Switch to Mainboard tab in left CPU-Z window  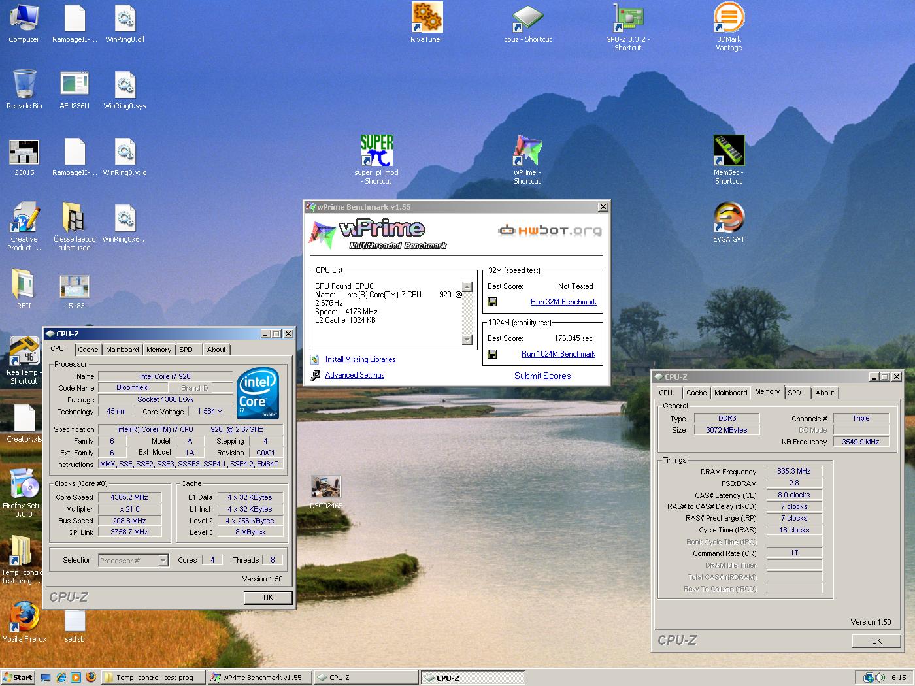tap(122, 350)
